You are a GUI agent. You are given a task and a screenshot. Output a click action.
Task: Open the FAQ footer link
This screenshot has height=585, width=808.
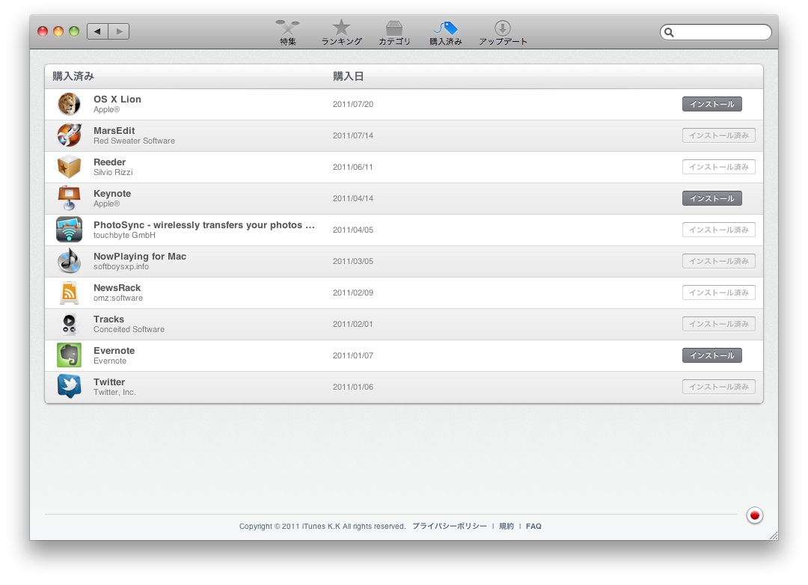(x=533, y=527)
